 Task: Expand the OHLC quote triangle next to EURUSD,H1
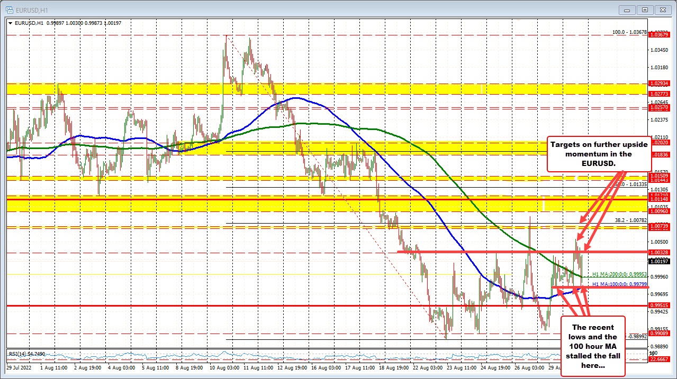(x=10, y=23)
